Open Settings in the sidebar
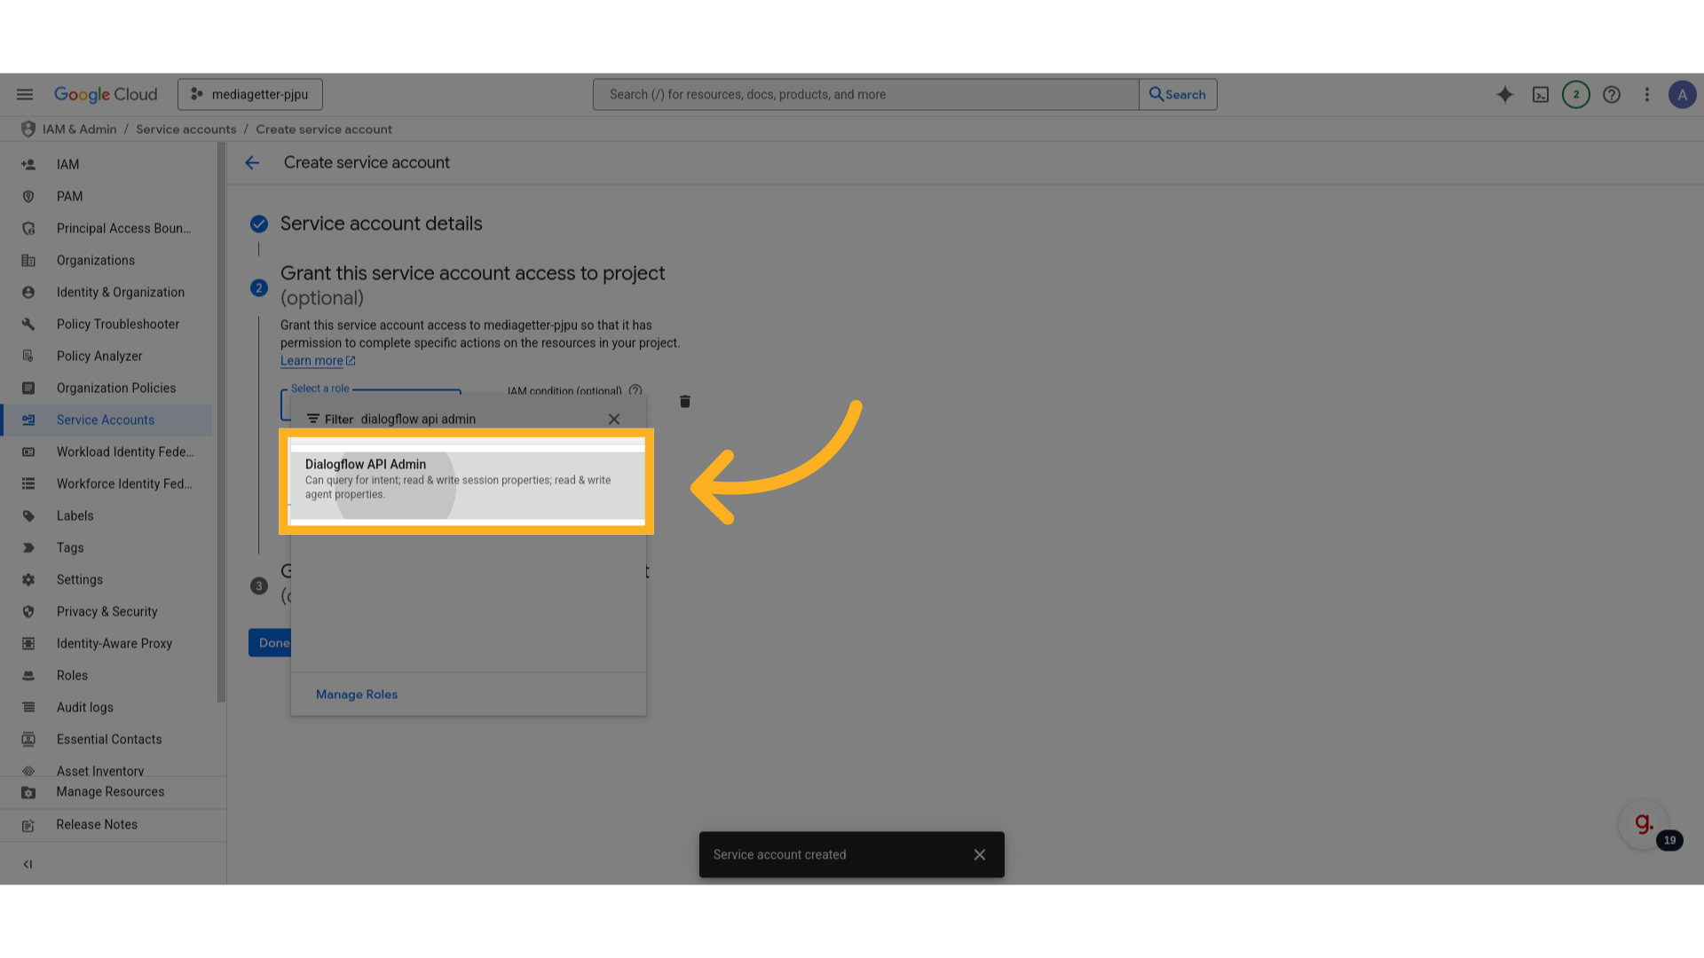1704x958 pixels. click(106, 579)
